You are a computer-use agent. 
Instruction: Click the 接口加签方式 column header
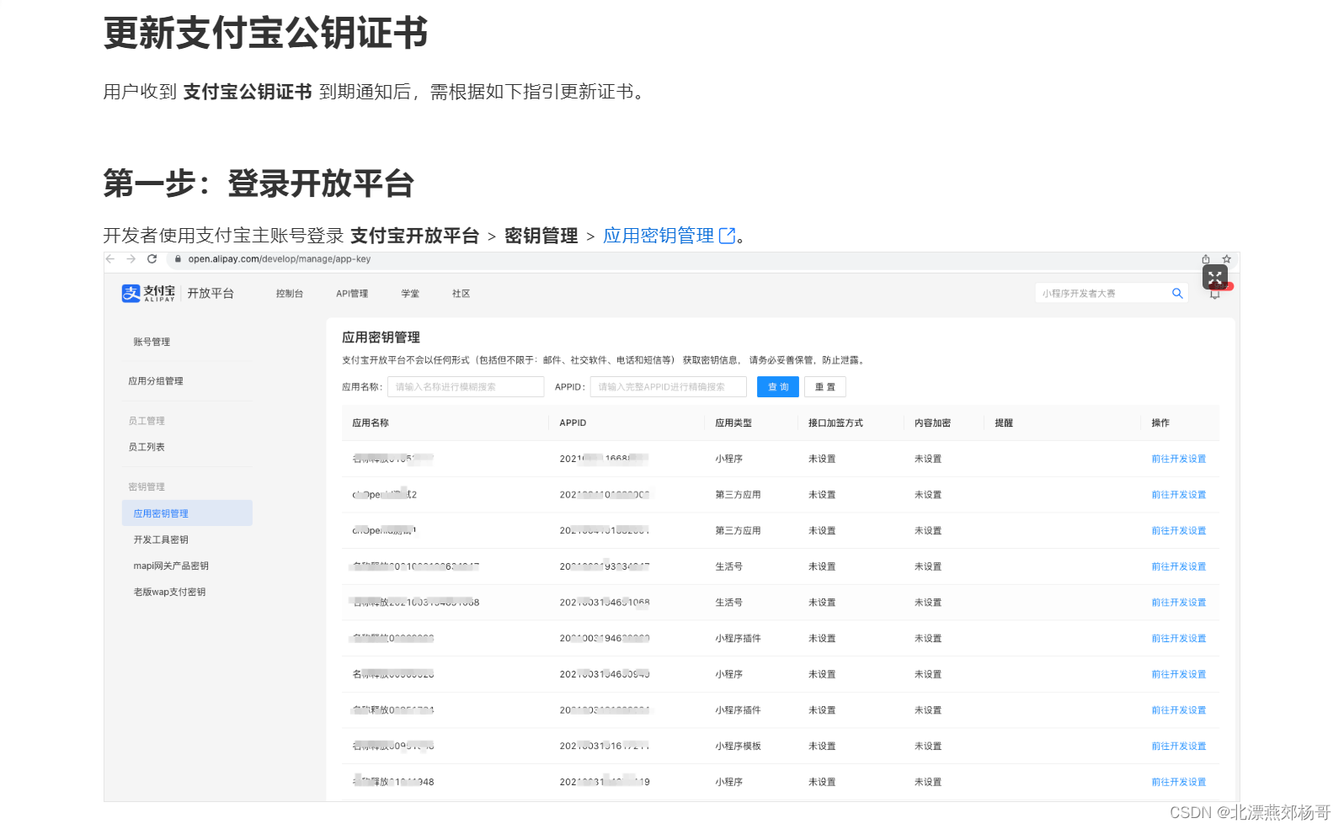(835, 423)
